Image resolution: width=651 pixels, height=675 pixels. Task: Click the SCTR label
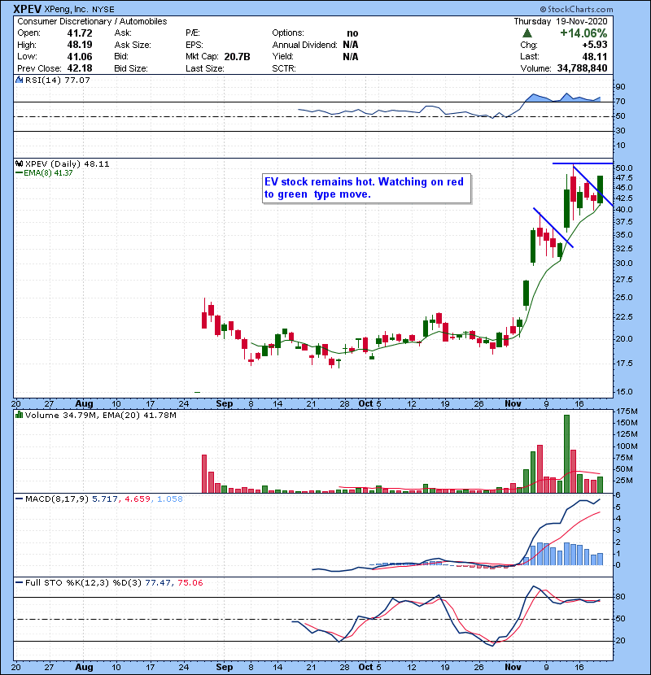tap(284, 68)
